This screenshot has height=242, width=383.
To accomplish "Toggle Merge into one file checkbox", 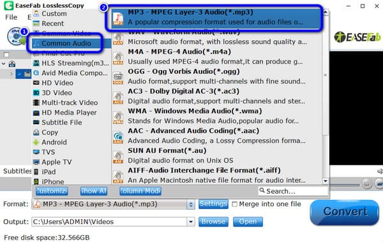I will 234,204.
